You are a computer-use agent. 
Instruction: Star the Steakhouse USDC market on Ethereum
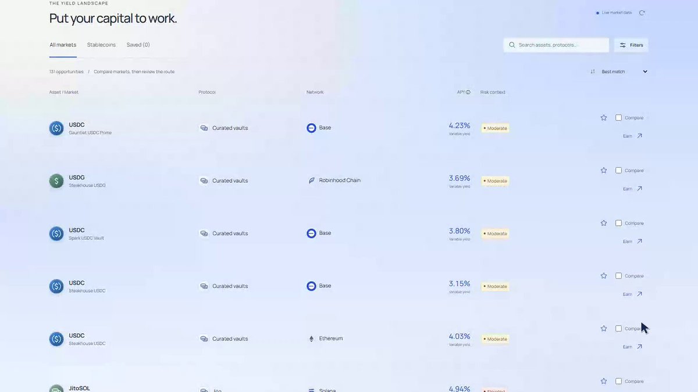[x=604, y=329]
